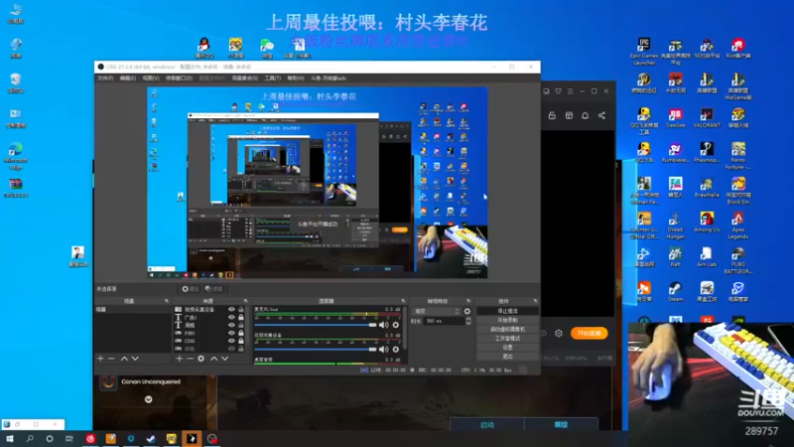794x447 pixels.
Task: Toggle lock on PUBG source
Action: click(241, 333)
